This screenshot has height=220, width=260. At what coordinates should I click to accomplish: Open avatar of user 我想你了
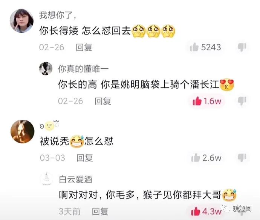[x=21, y=21]
